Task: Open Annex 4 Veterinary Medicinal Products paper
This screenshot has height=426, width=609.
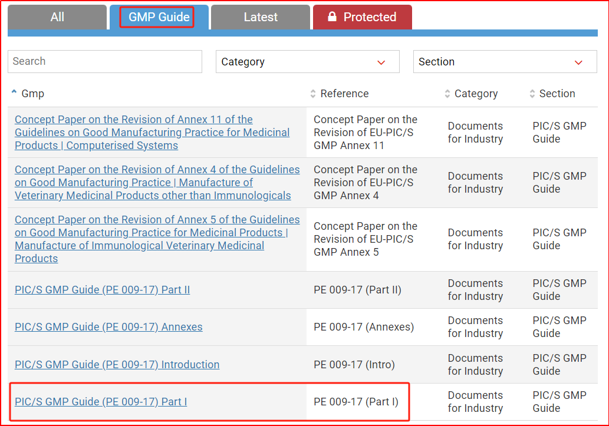Action: pos(157,183)
